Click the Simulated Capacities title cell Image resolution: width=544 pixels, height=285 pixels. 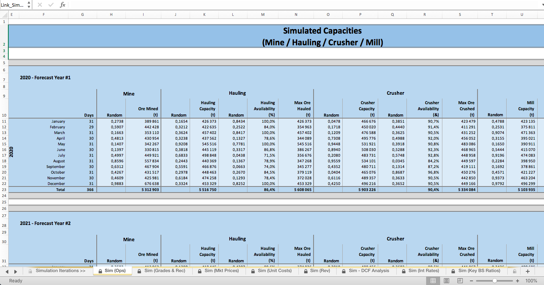point(322,36)
